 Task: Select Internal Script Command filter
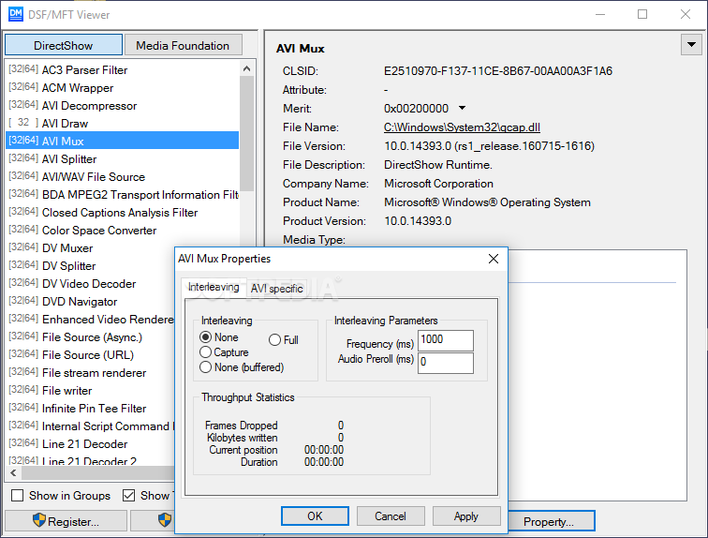point(90,426)
